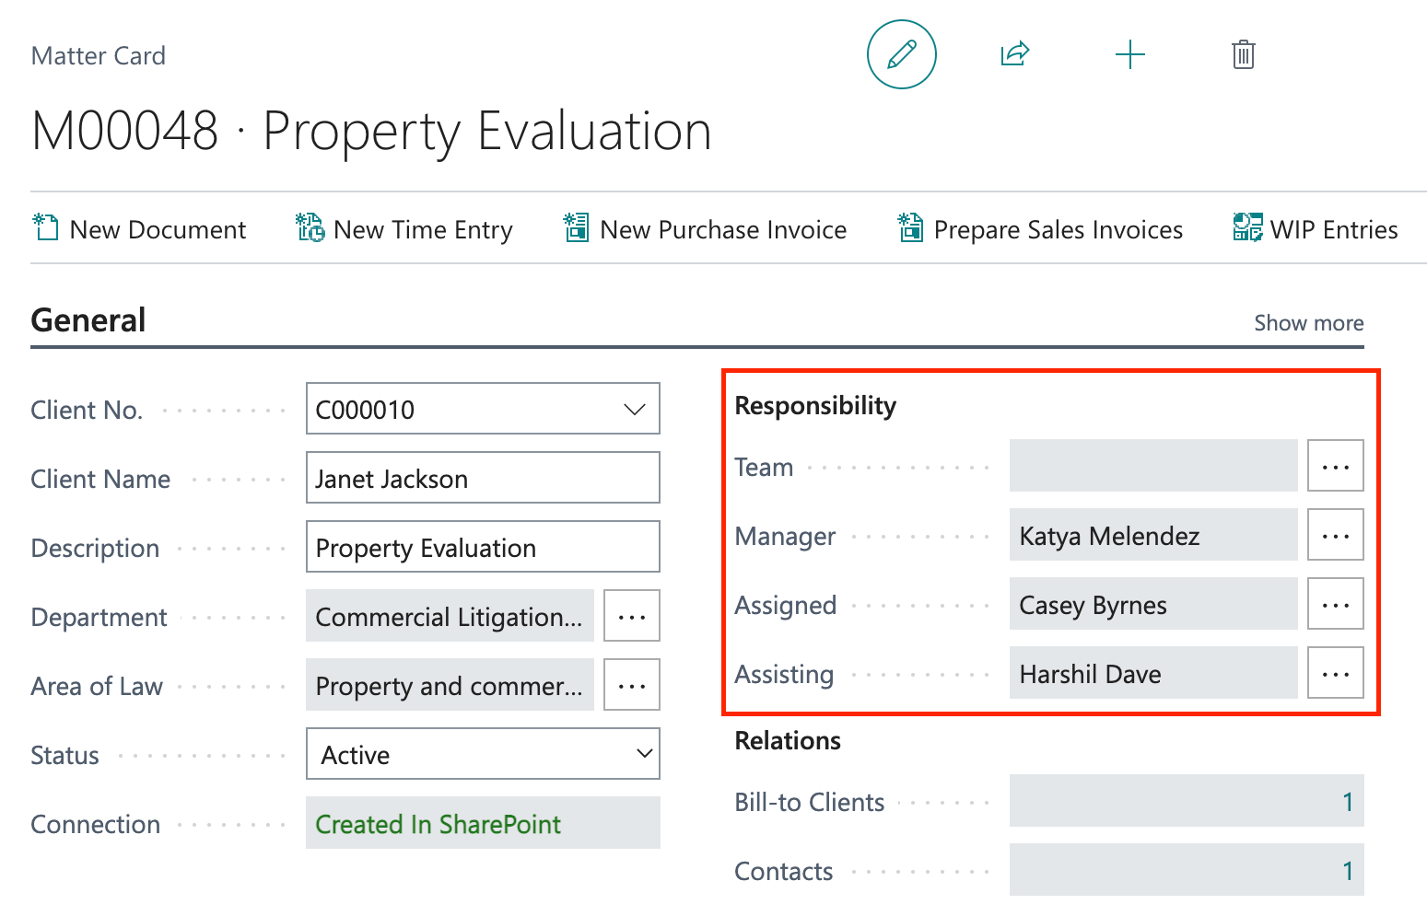Open Area of Law lookup ellipsis button
Viewport: 1427px width, 916px height.
(632, 685)
